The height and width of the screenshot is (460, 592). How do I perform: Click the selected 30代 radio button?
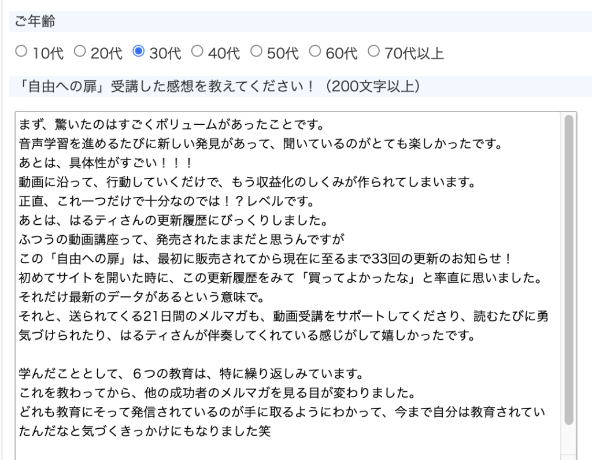point(139,52)
